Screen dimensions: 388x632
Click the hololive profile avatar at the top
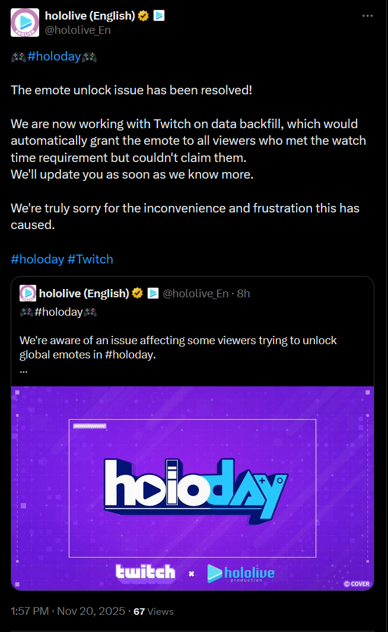pyautogui.click(x=25, y=23)
